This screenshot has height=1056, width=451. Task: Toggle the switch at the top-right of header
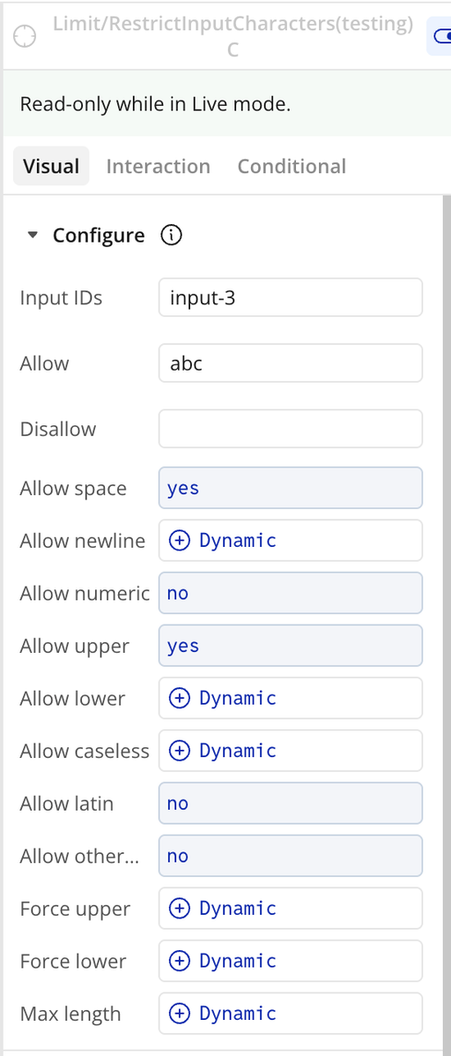click(x=440, y=36)
